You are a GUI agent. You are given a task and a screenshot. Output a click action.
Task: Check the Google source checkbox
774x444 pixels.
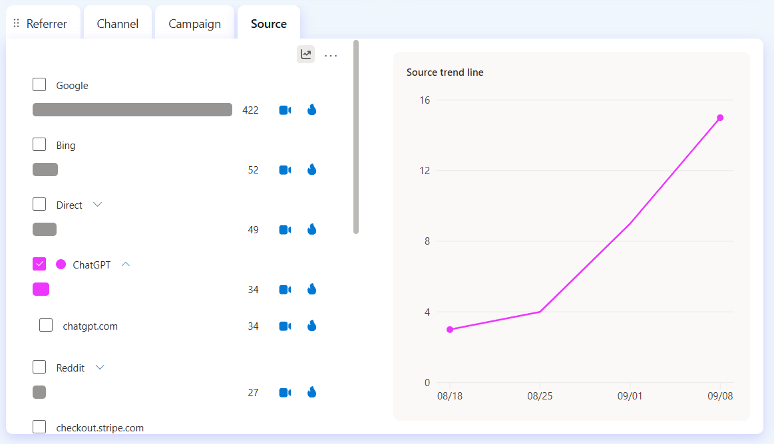pyautogui.click(x=39, y=84)
